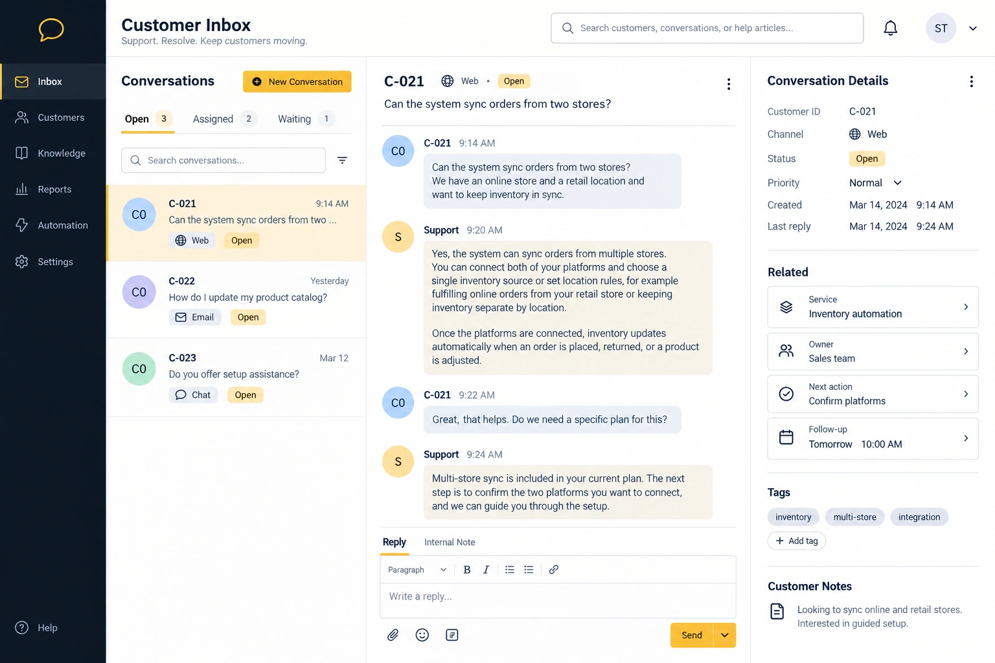Expand the Send options arrow

725,635
